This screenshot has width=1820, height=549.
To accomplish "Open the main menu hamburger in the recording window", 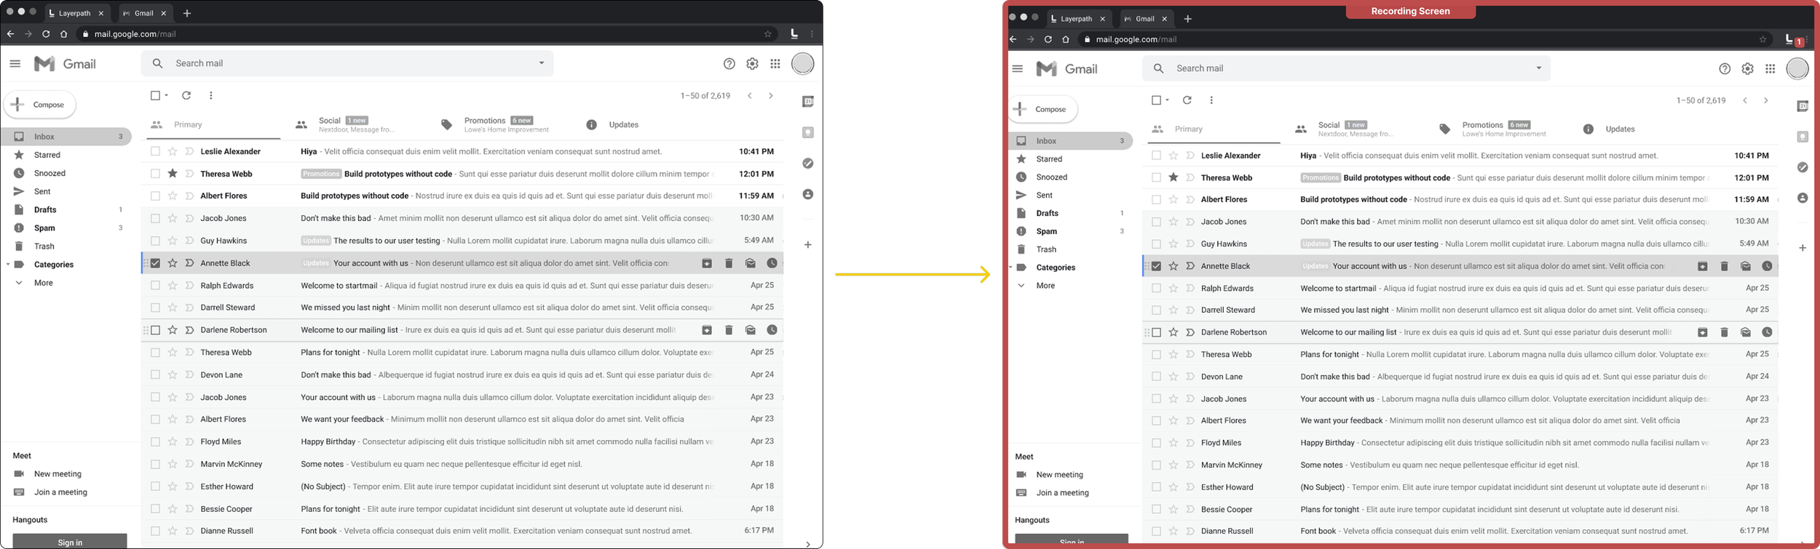I will click(1018, 69).
